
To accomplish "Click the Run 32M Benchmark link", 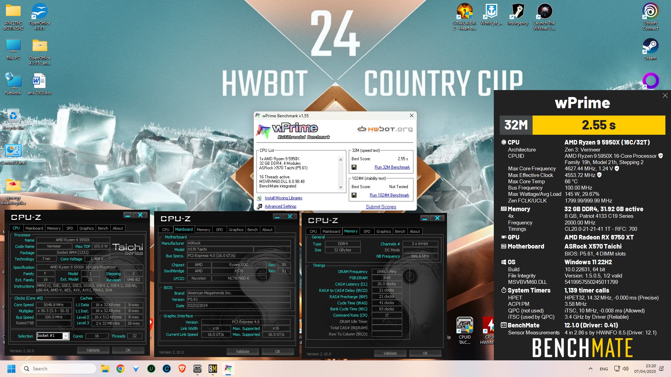I will tap(392, 167).
